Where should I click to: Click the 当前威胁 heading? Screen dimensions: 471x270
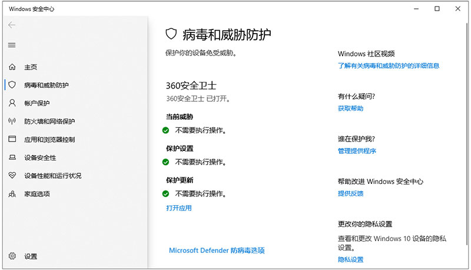pos(180,117)
